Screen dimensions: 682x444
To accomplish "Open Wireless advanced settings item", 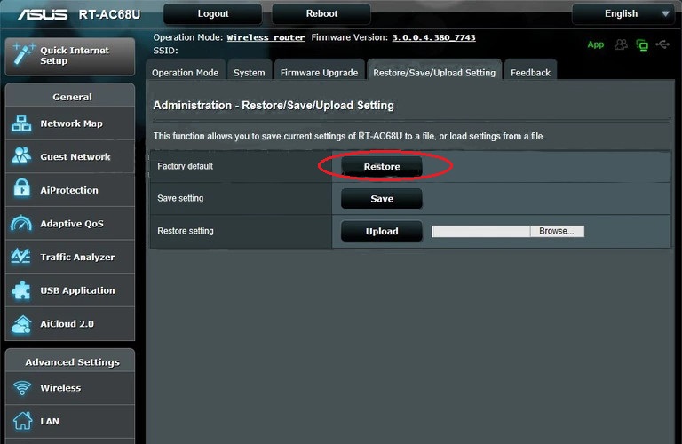I will (70, 388).
